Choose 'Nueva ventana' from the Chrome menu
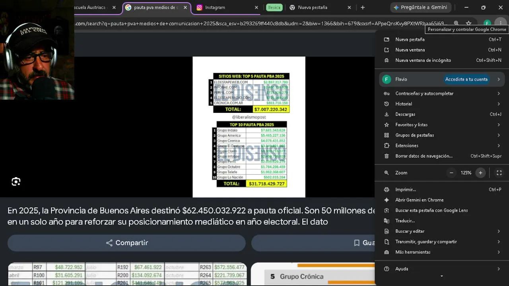The image size is (509, 286). pyautogui.click(x=442, y=50)
